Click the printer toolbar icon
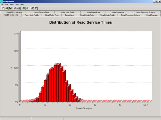Image resolution: width=161 pixels, height=120 pixels. pos(19,8)
